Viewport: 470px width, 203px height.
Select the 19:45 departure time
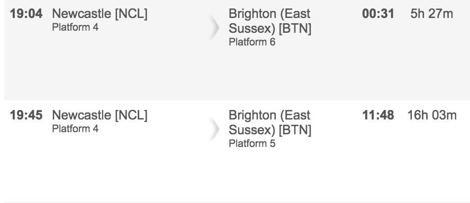26,115
